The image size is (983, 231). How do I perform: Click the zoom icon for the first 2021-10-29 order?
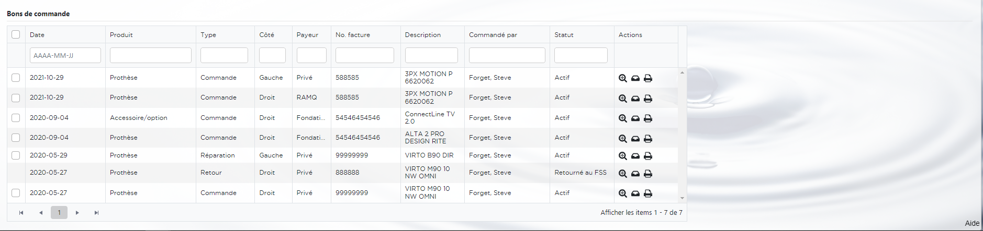point(622,78)
